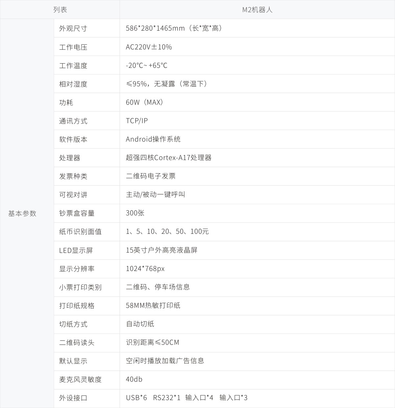Click the 处理器 row label
The width and height of the screenshot is (395, 408).
click(69, 158)
